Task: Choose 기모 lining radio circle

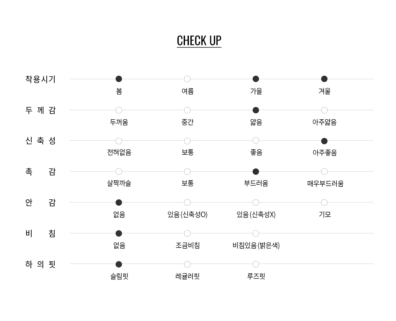Action: tap(324, 203)
